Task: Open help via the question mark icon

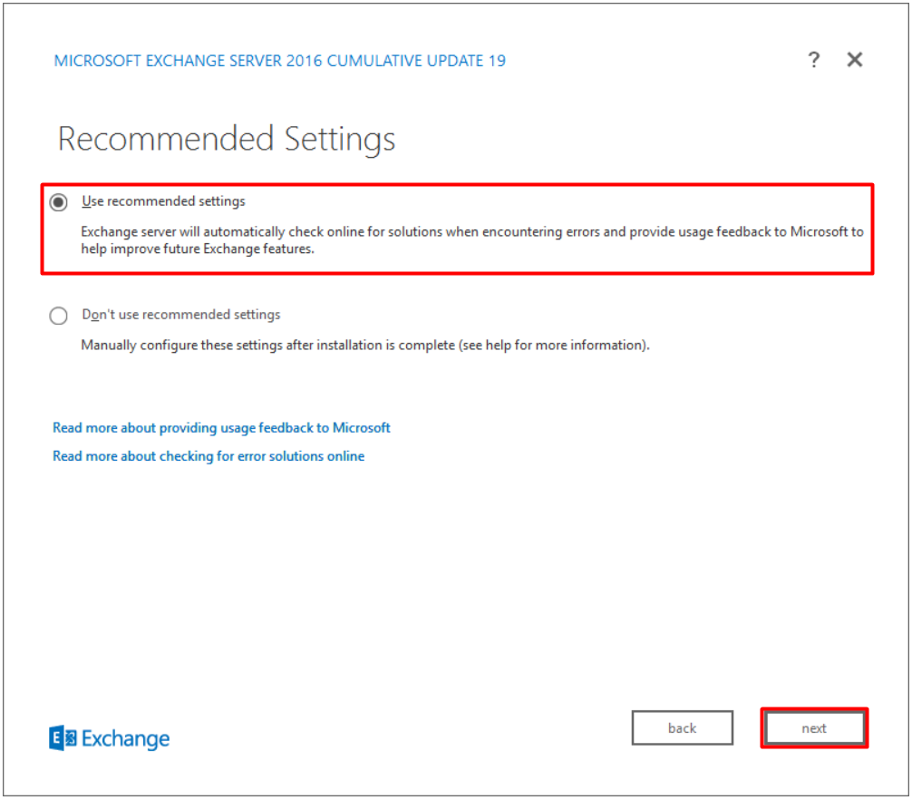Action: click(x=814, y=59)
